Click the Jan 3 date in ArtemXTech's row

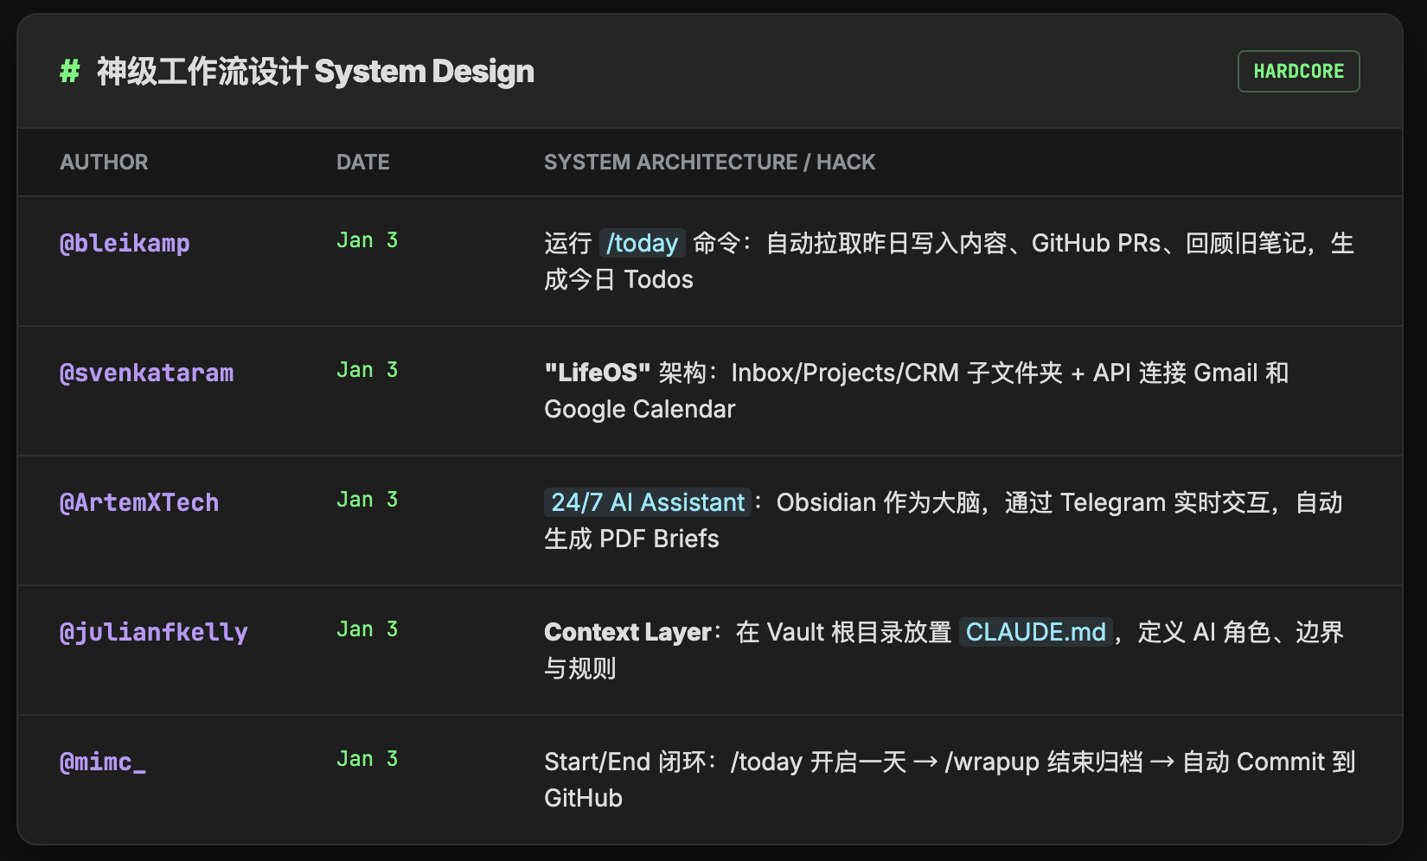coord(367,500)
